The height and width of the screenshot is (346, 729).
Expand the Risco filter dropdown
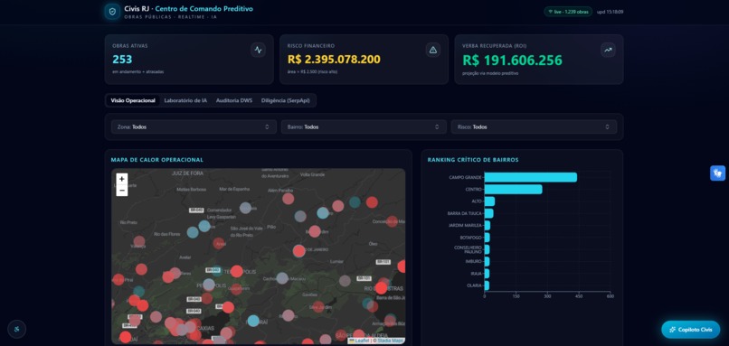click(534, 126)
